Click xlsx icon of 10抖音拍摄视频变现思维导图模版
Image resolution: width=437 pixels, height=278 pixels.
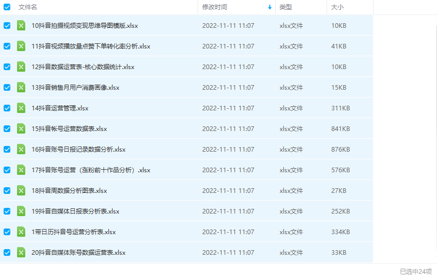pos(21,26)
